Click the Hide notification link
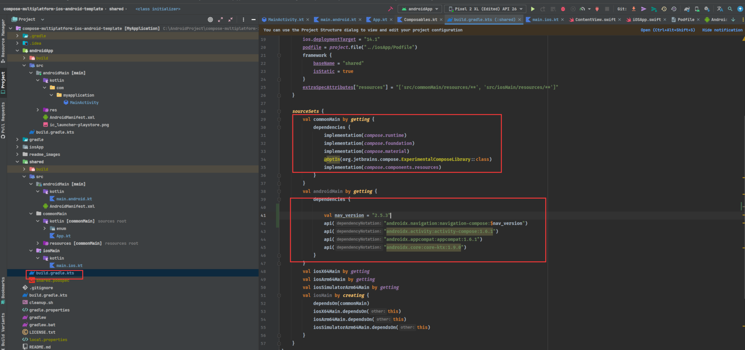Viewport: 745px width, 350px height. coord(722,30)
